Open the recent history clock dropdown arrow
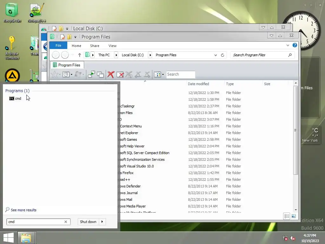This screenshot has height=244, width=325. 71,74
